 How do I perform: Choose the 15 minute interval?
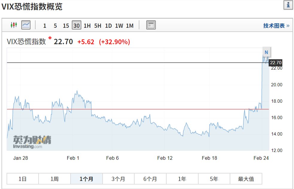tap(66, 26)
